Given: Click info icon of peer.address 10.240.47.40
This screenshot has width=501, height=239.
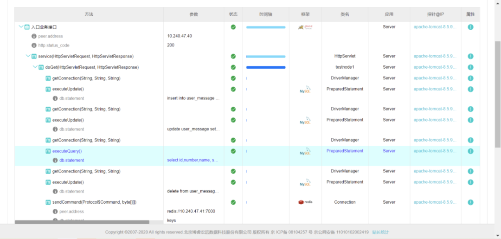Looking at the screenshot, I should (34, 36).
